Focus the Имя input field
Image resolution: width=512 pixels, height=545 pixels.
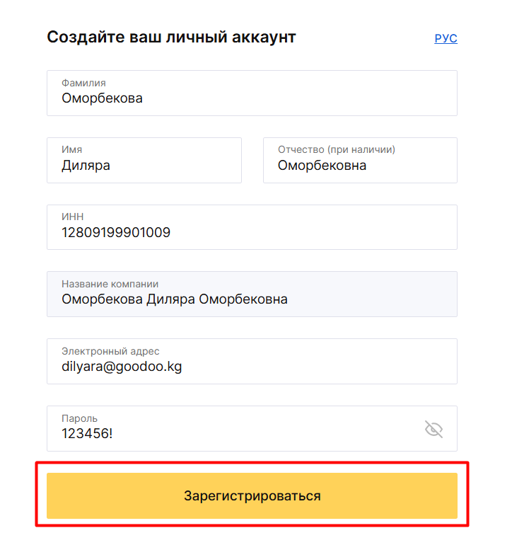pyautogui.click(x=144, y=160)
